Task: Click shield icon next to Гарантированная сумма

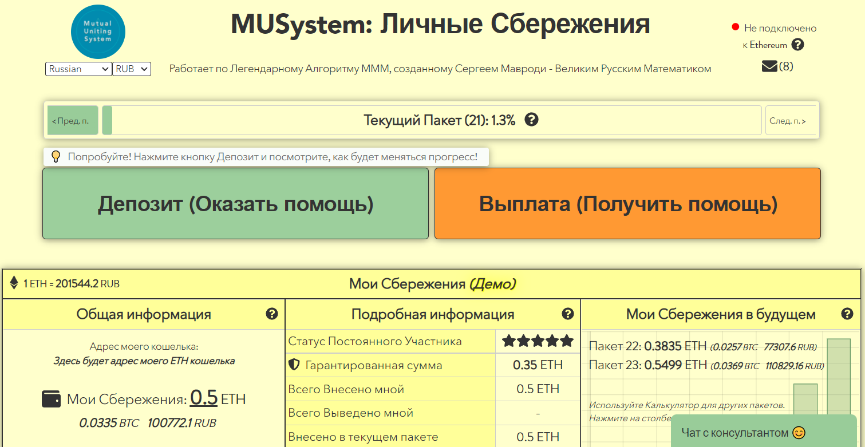Action: [294, 365]
